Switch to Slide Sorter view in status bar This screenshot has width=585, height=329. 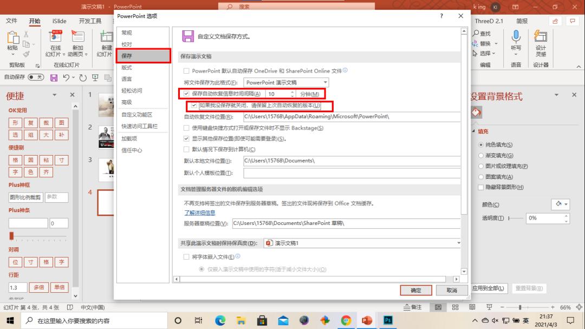454,307
